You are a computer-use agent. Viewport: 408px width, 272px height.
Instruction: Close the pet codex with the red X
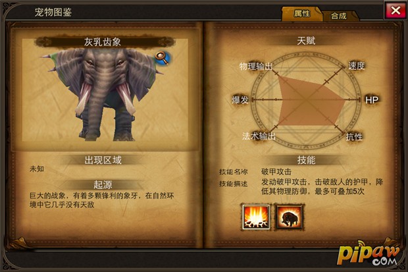395,11
